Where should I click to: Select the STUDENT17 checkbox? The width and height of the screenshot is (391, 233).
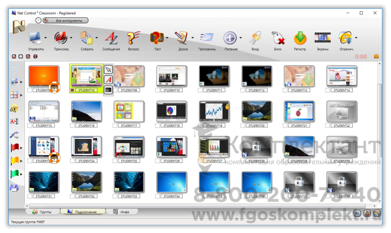coord(115,126)
